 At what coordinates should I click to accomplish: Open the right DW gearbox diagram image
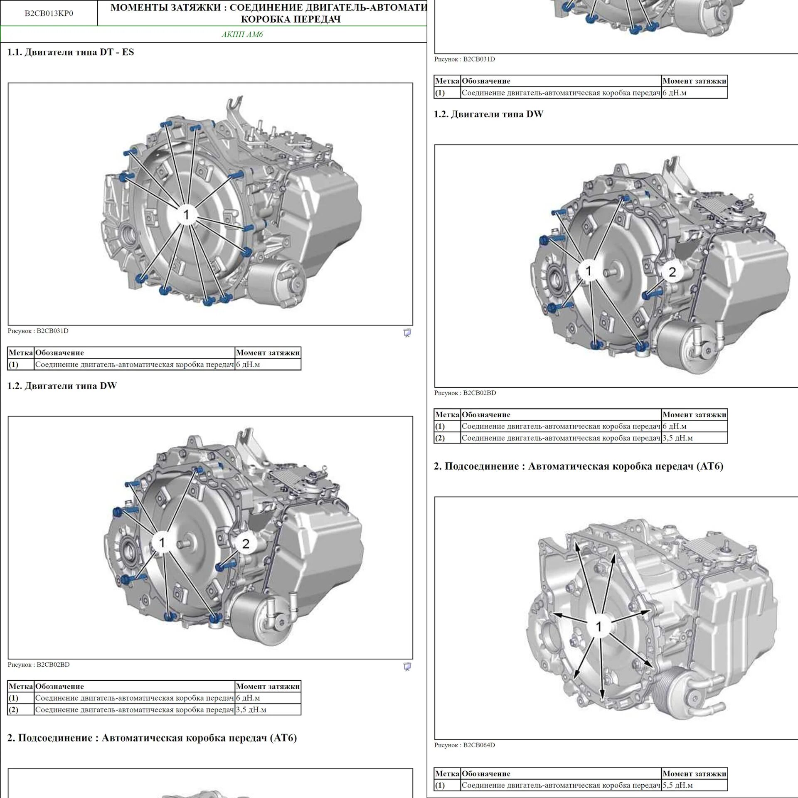[x=616, y=266]
